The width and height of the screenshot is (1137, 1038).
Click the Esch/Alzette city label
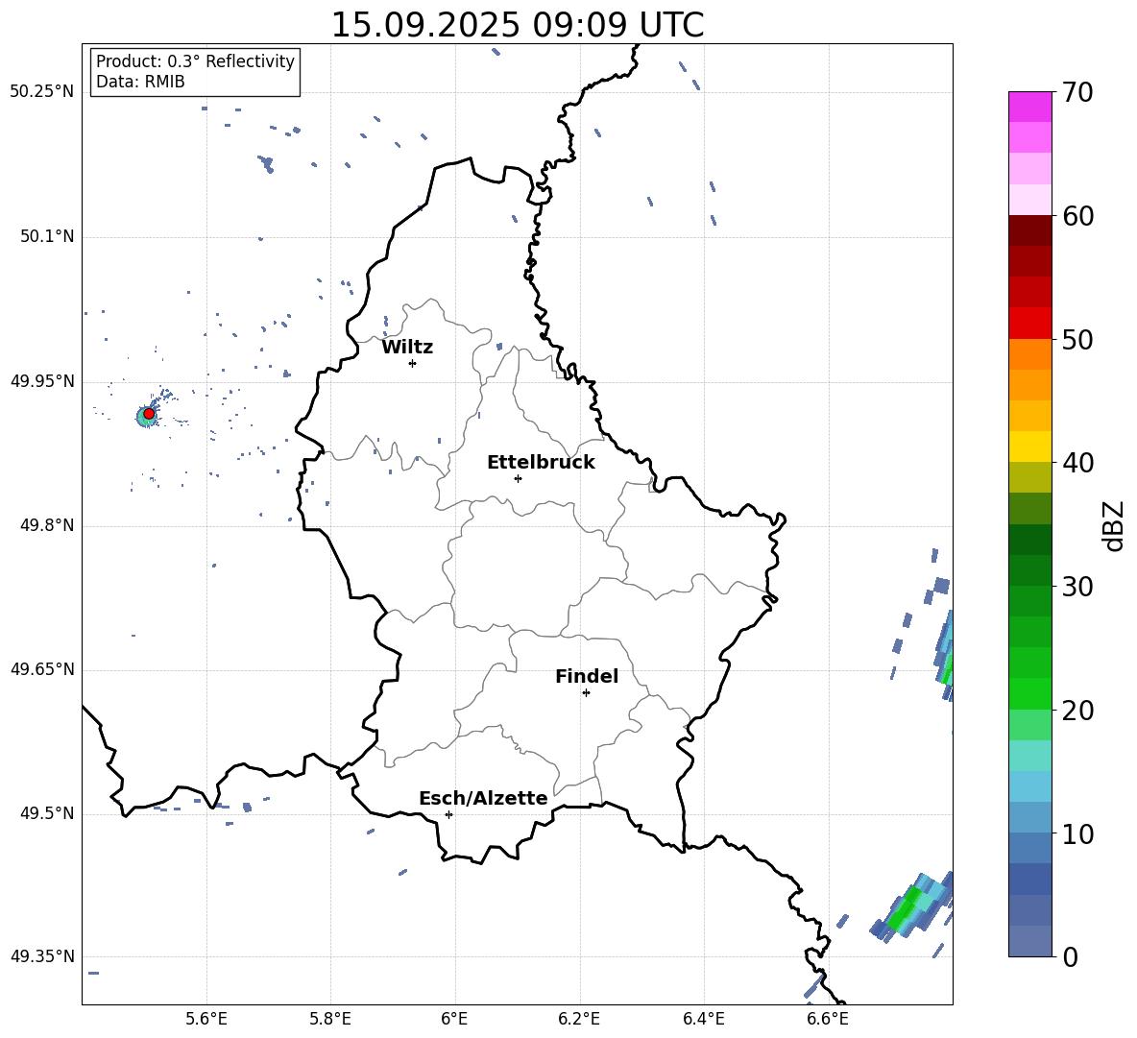483,799
